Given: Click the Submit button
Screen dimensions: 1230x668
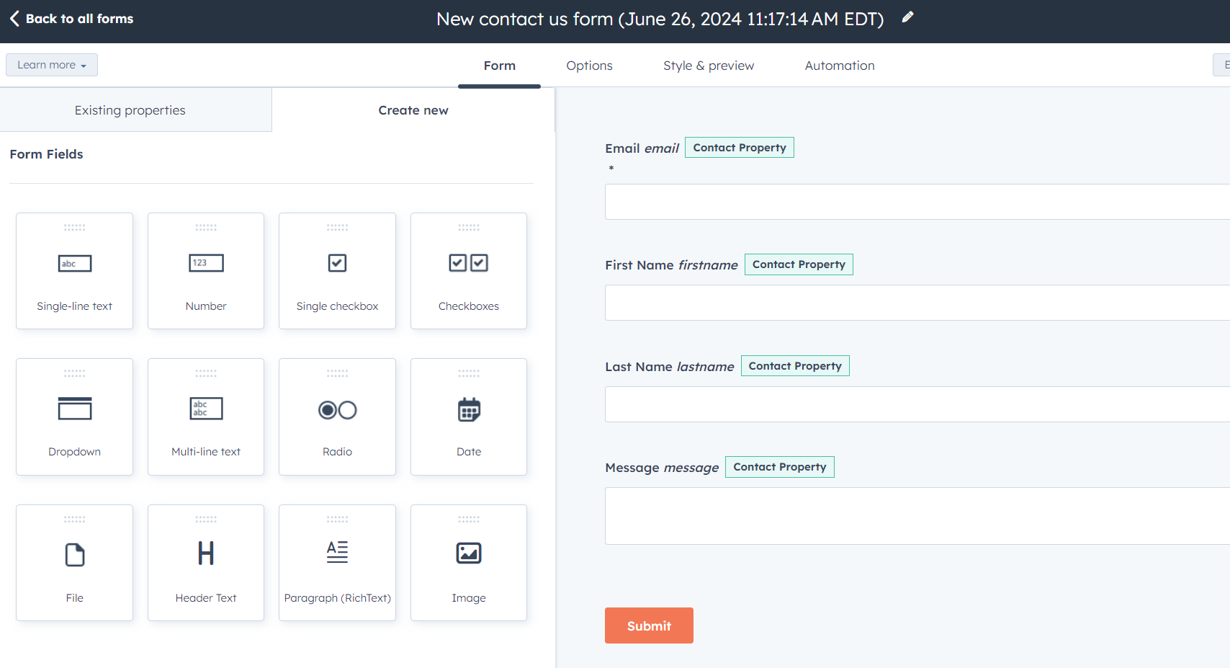Looking at the screenshot, I should pos(649,625).
